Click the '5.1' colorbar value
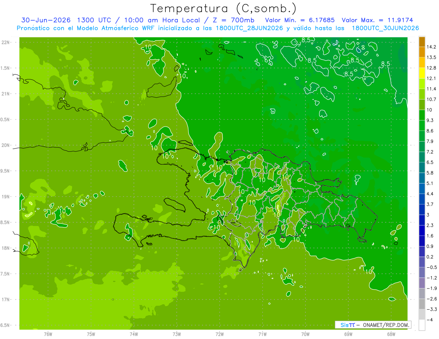 coord(430,183)
